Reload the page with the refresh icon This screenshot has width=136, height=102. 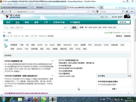tap(93, 12)
